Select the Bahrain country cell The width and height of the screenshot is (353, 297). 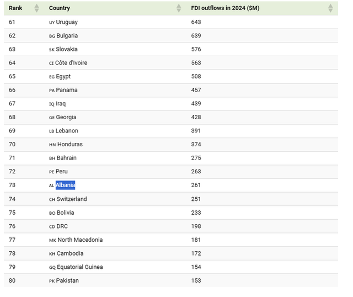point(63,158)
